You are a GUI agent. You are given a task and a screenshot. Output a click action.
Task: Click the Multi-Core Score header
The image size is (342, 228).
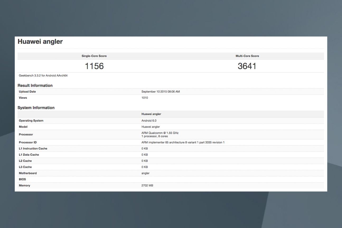(247, 56)
